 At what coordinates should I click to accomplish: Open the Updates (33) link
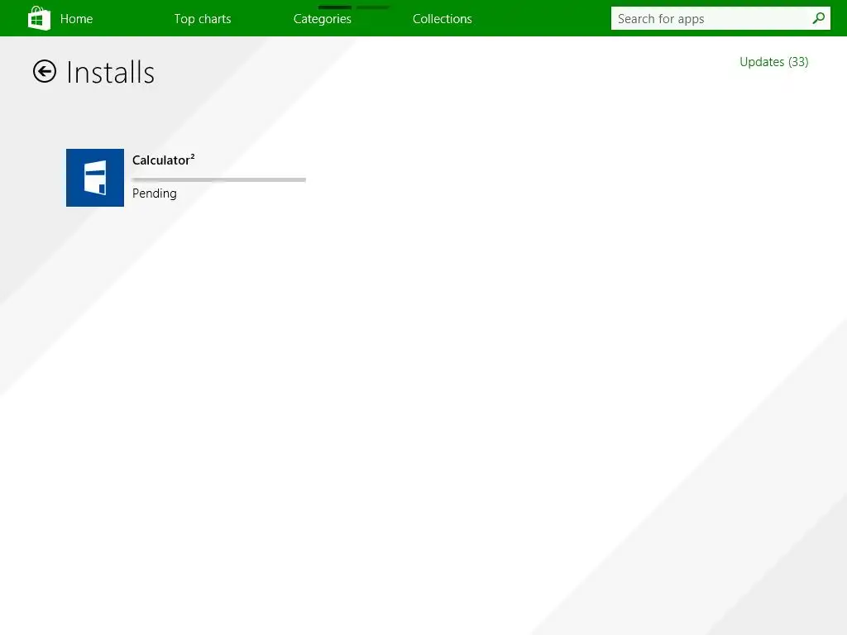click(x=773, y=62)
